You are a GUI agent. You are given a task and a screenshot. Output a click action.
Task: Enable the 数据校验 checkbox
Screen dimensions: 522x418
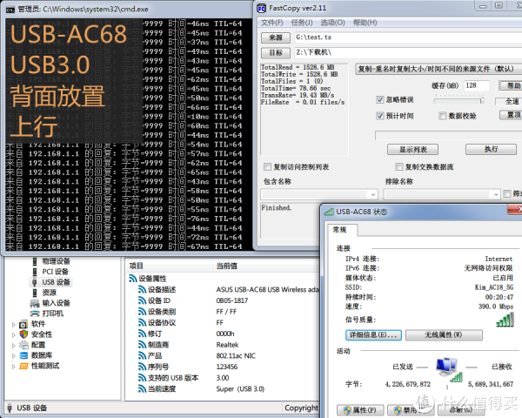click(x=443, y=116)
